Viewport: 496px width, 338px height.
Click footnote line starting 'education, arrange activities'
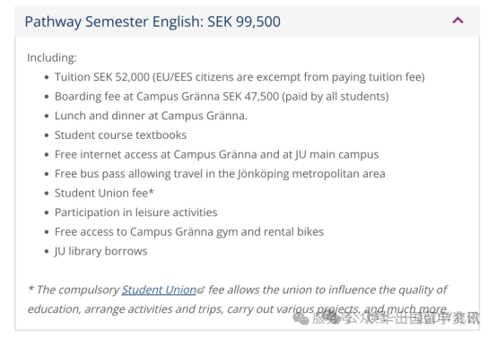[238, 309]
